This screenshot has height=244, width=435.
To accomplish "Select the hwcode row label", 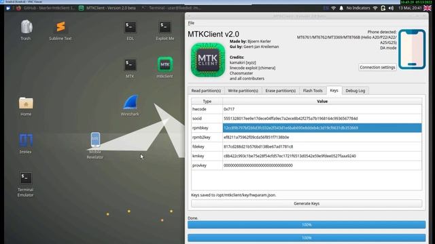I will (x=207, y=109).
